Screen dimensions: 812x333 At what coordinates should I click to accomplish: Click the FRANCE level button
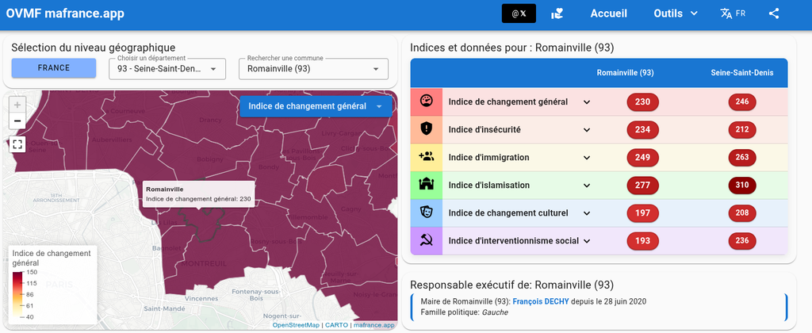coord(54,68)
